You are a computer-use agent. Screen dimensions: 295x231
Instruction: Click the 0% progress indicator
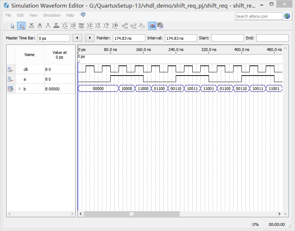pyautogui.click(x=256, y=224)
